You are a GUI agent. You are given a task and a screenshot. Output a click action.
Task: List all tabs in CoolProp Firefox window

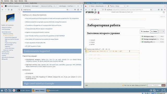(x=81, y=6)
